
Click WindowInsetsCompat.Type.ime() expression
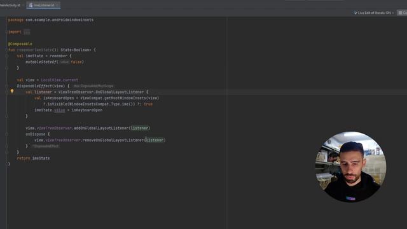(101, 104)
